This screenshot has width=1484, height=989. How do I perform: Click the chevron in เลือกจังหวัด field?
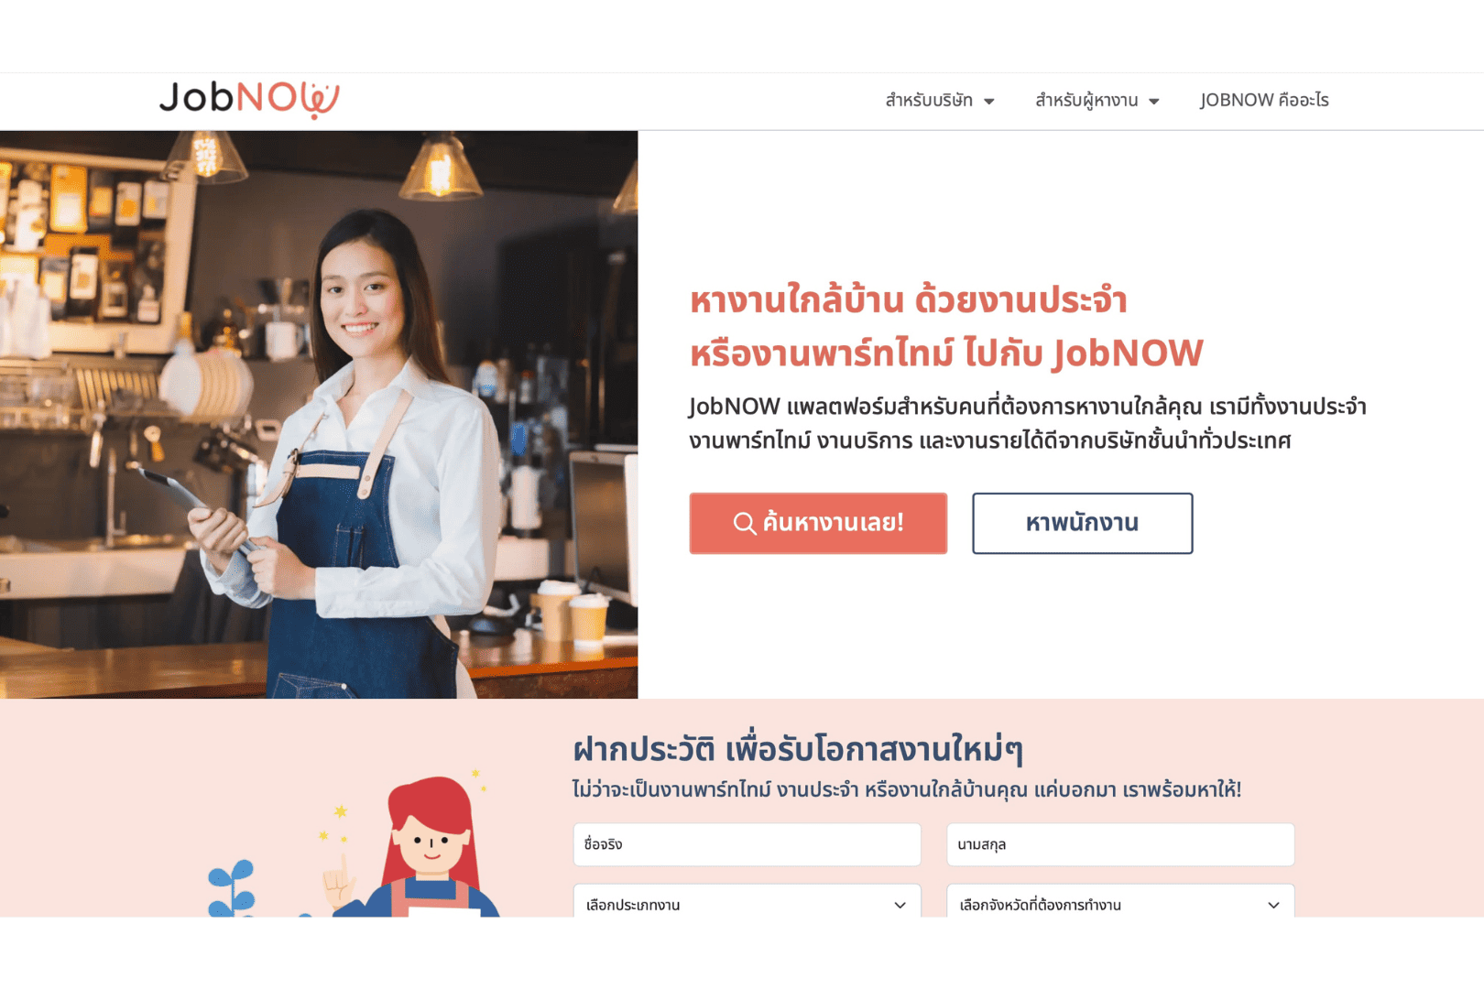pos(1273,905)
